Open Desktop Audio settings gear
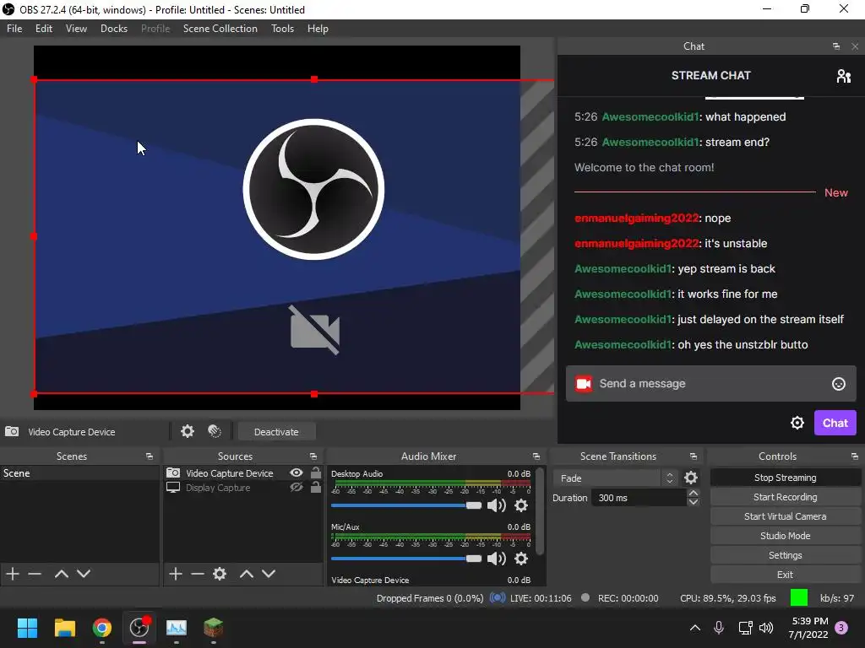Viewport: 865px width, 648px height. pyautogui.click(x=520, y=505)
